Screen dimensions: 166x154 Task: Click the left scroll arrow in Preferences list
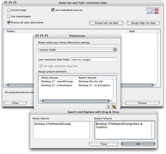point(40,101)
